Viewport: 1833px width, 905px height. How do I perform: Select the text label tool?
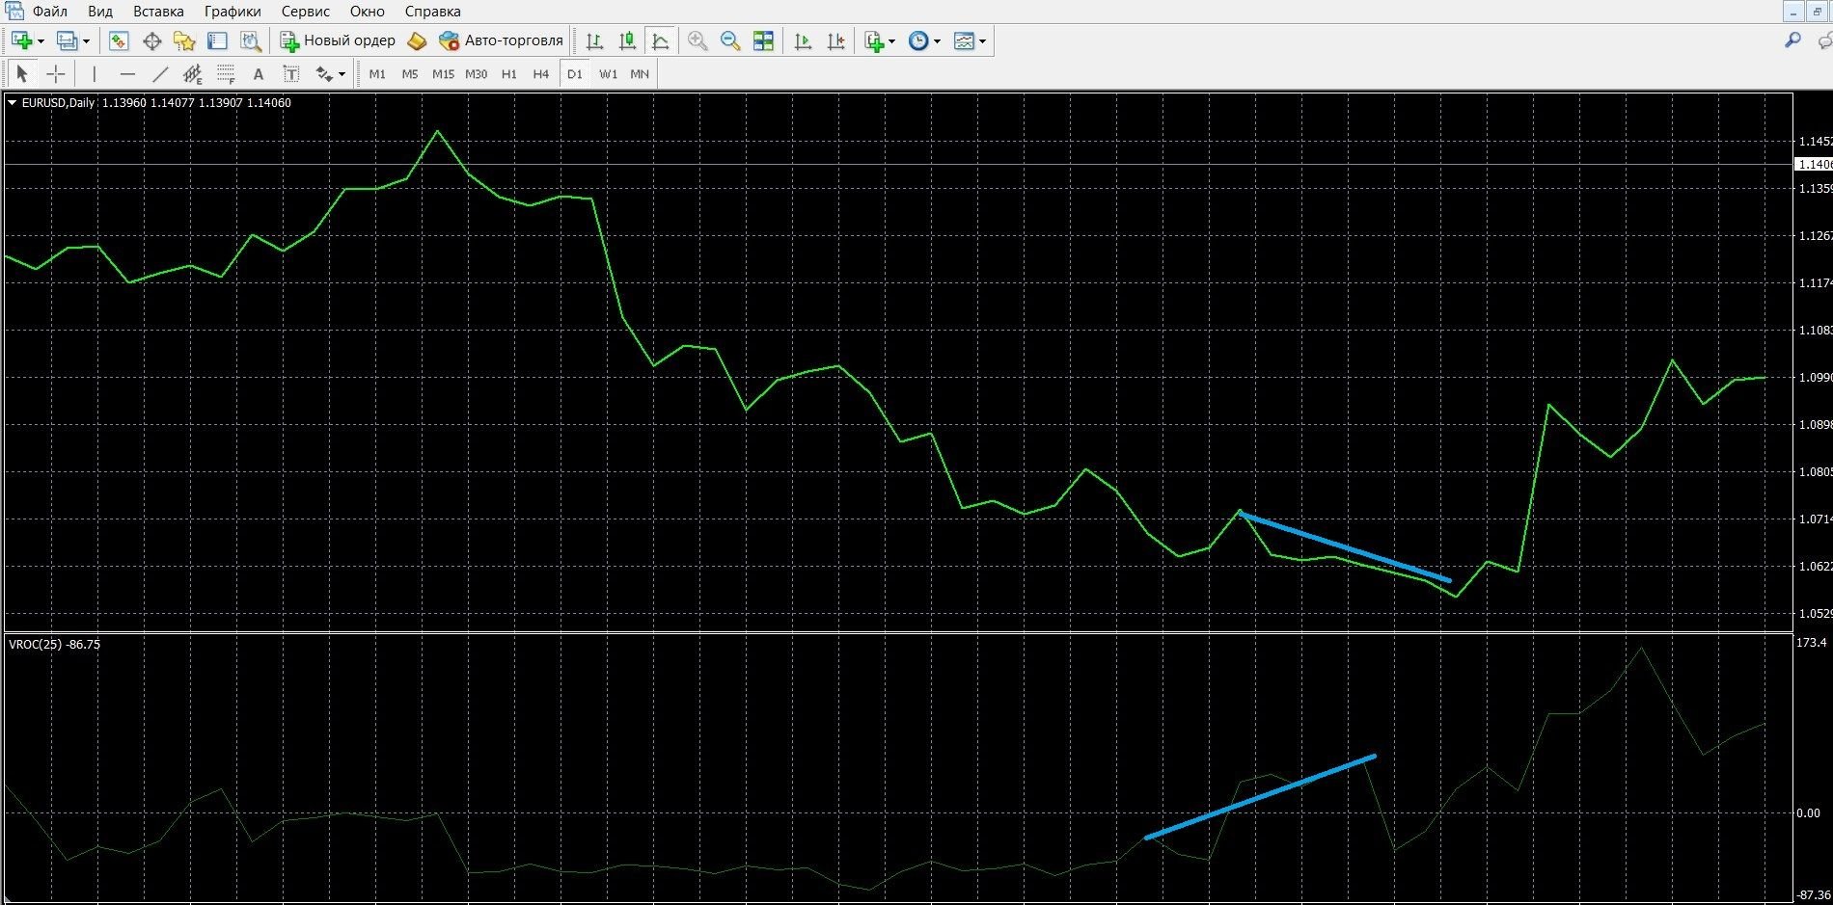[x=290, y=73]
